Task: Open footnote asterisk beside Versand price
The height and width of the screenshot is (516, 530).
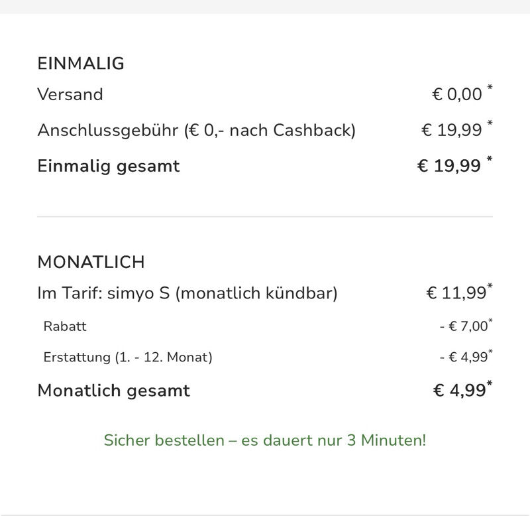Action: (x=490, y=88)
